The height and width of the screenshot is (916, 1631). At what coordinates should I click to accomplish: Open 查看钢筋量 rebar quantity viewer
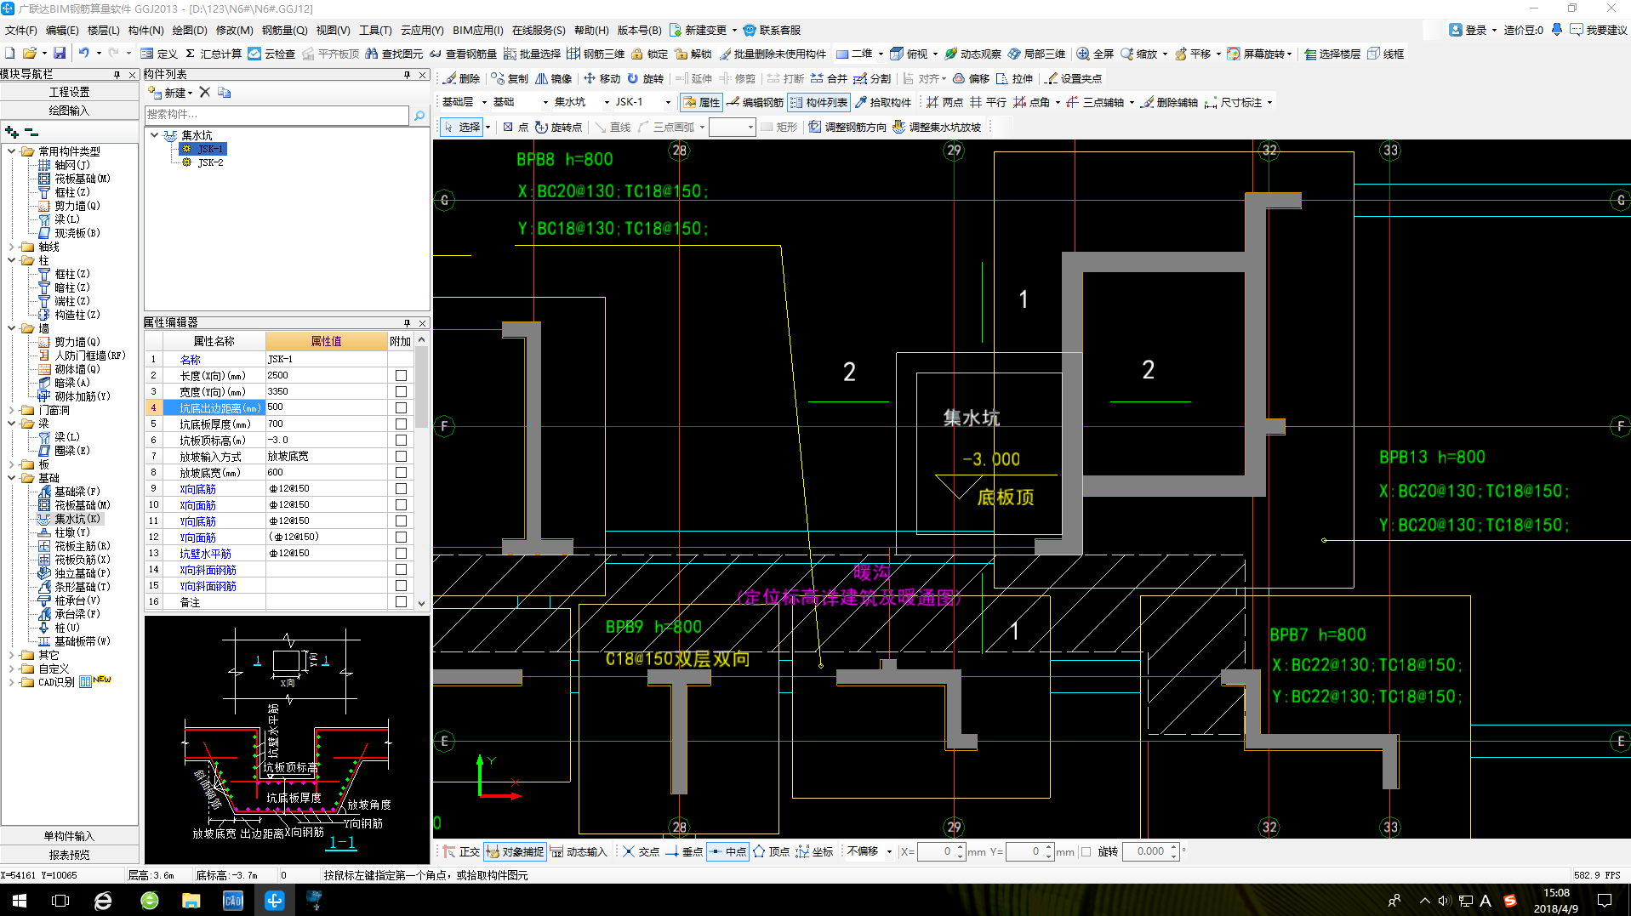click(x=464, y=54)
